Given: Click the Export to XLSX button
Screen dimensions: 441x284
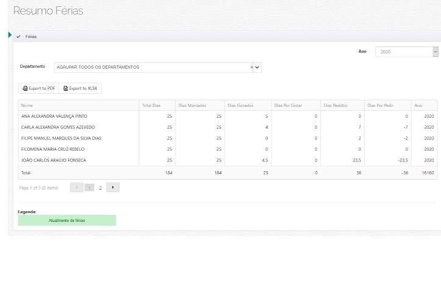Looking at the screenshot, I should click(80, 88).
